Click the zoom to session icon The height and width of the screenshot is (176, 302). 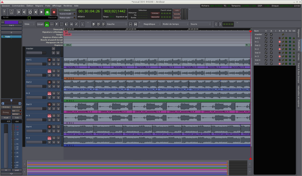[x=103, y=24]
